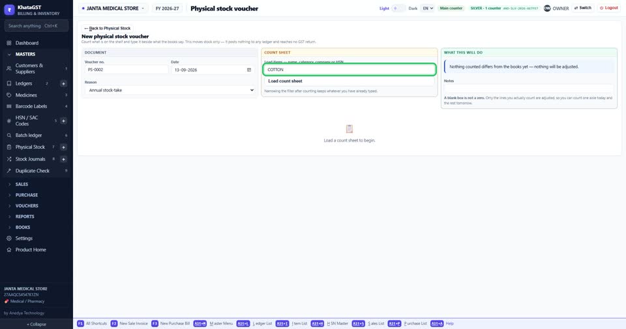Image resolution: width=626 pixels, height=329 pixels.
Task: Open Dashboard menu item
Action: coord(37,43)
